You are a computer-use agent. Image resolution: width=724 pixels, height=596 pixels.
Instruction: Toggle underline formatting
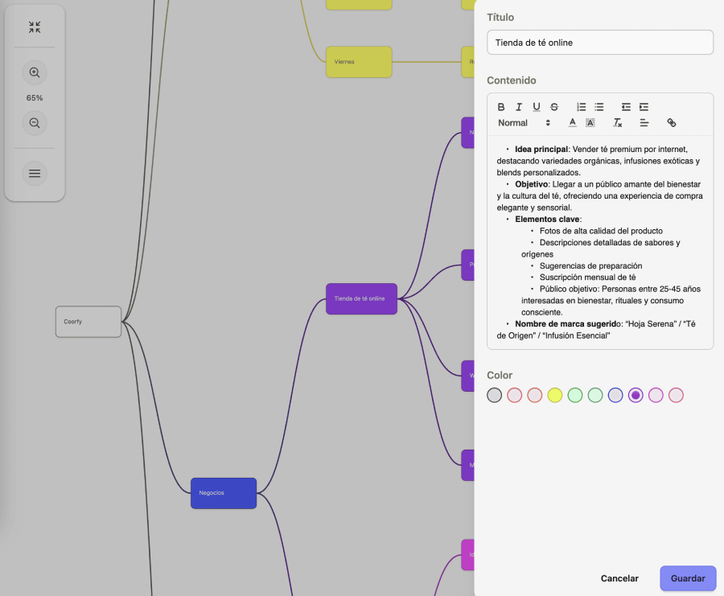pyautogui.click(x=537, y=107)
